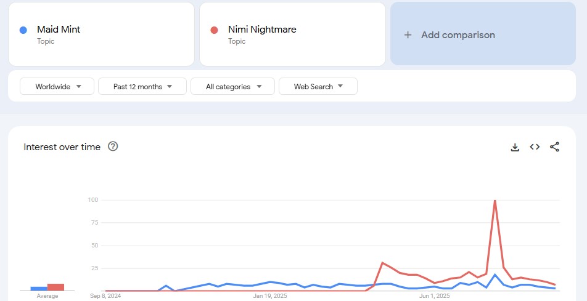The image size is (587, 301).
Task: Change the Web Search type dropdown
Action: 318,86
